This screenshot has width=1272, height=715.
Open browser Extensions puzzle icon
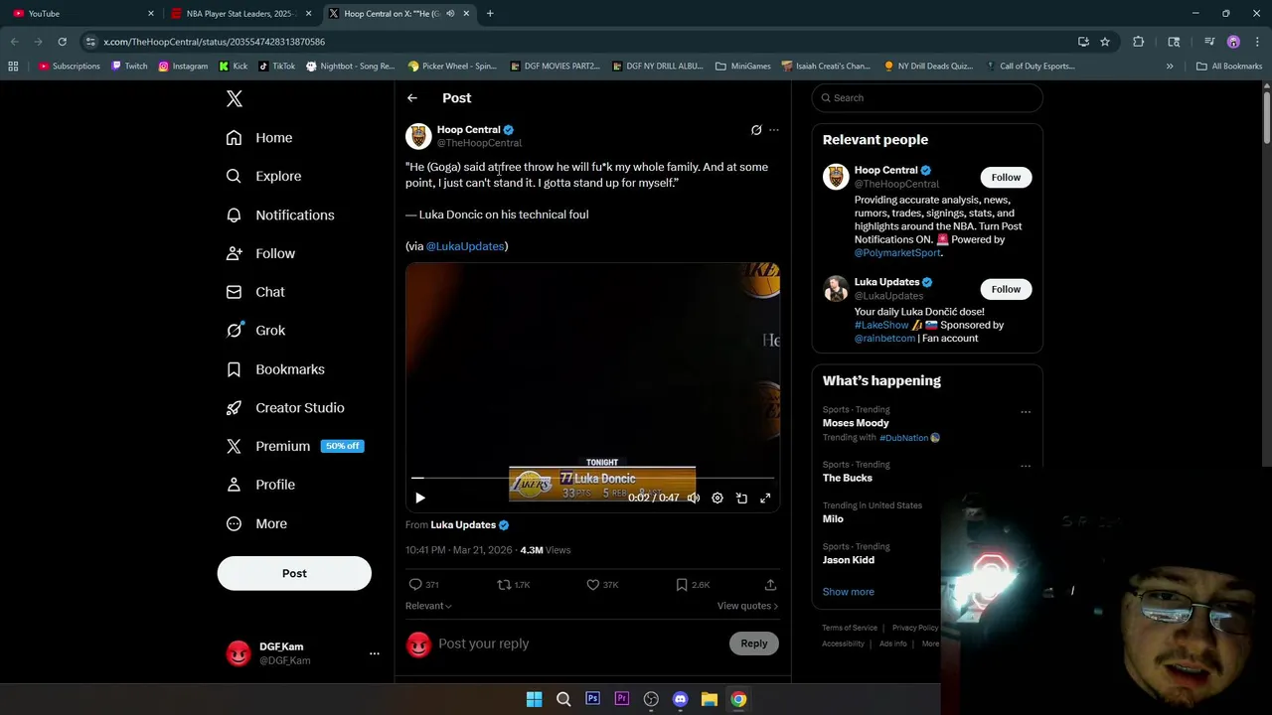[1139, 42]
